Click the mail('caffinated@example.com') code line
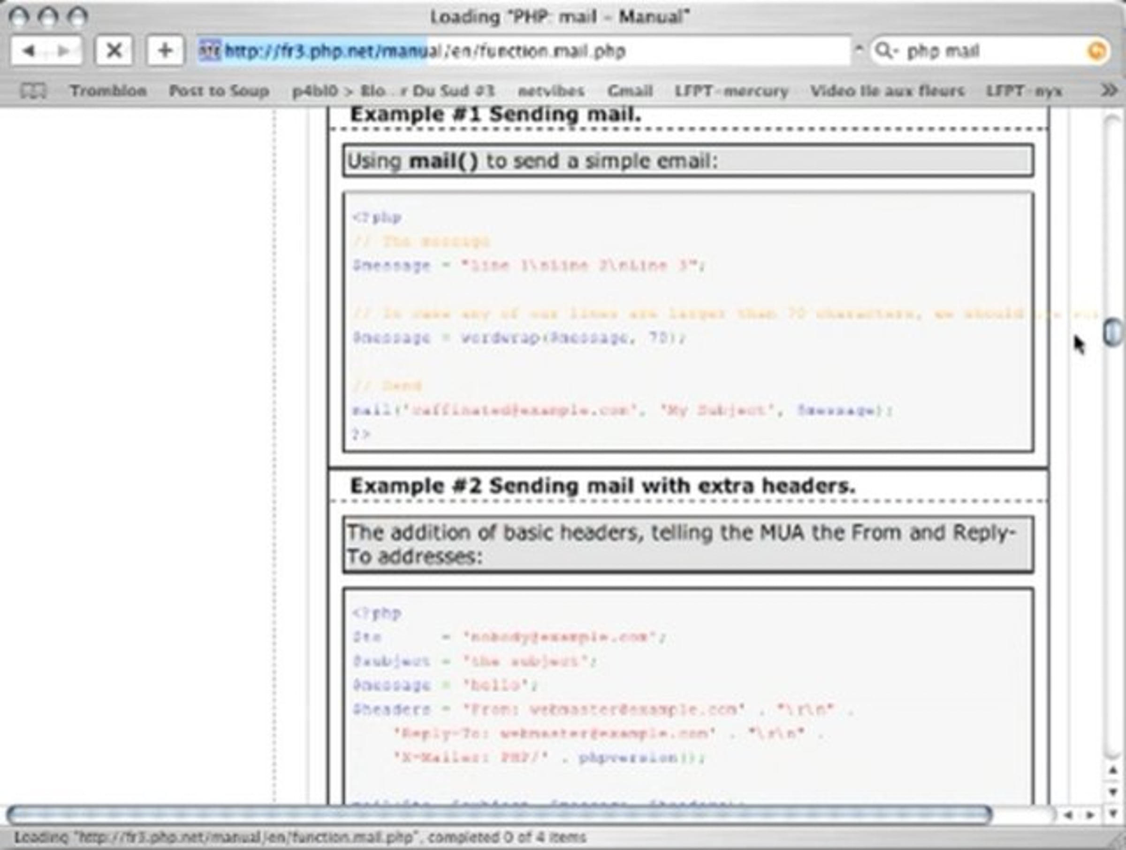This screenshot has width=1126, height=850. click(622, 410)
